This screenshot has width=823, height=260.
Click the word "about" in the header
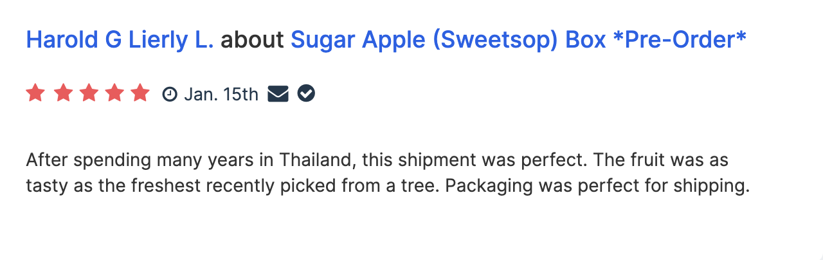click(252, 40)
